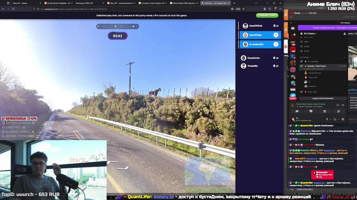Toggle Discord noise suppression icon

click(338, 105)
